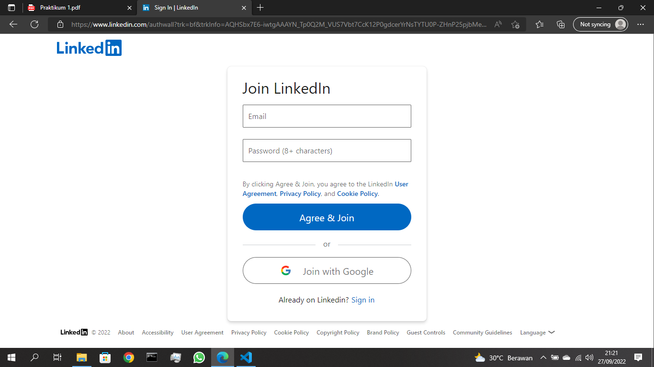
Task: Close the Praktikum 1.pdf tab
Action: (x=129, y=8)
